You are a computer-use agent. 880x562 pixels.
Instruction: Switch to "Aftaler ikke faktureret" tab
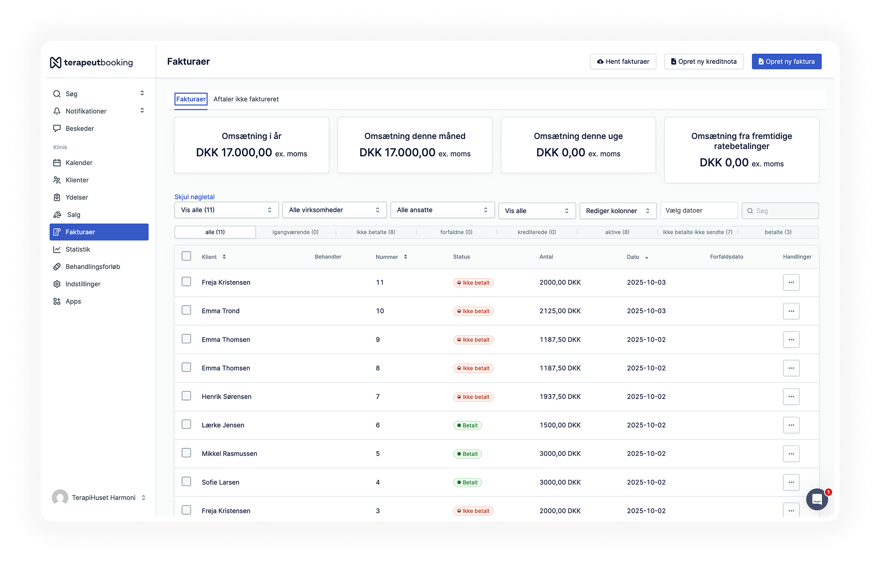246,99
